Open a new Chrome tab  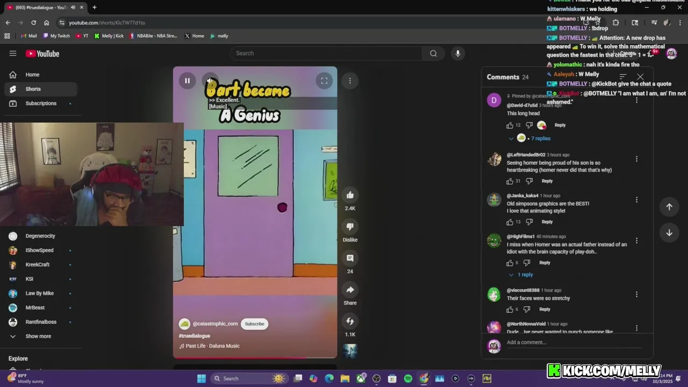pyautogui.click(x=94, y=8)
